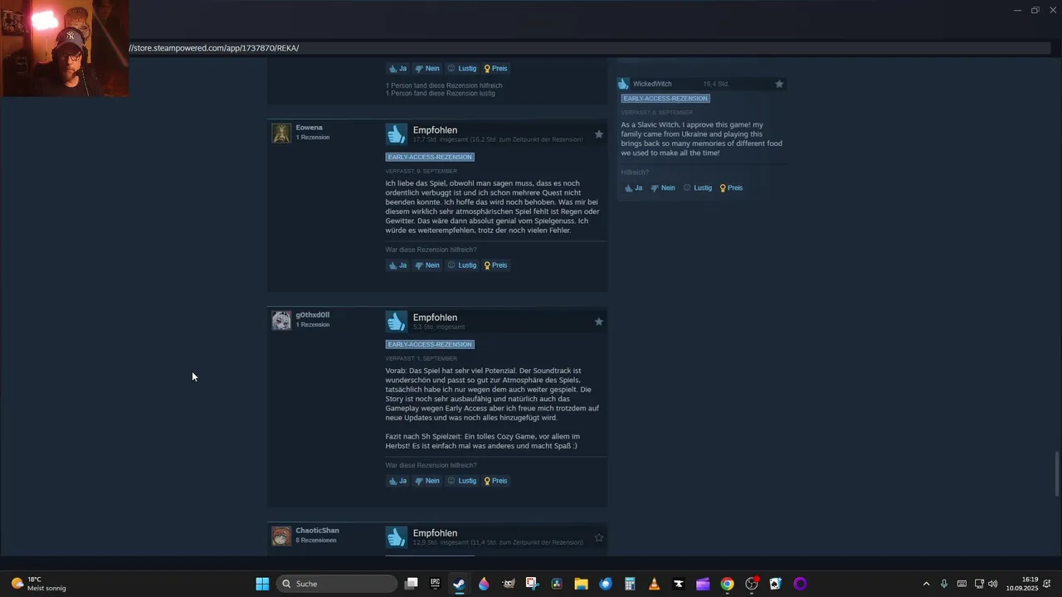Give Preis award to g0thxd0ll's review
The image size is (1062, 597).
496,481
